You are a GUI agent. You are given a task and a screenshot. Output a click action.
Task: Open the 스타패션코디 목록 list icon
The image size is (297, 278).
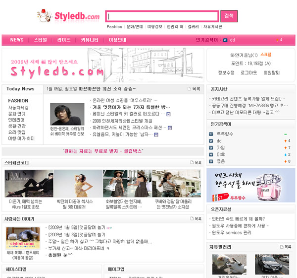click(195, 162)
